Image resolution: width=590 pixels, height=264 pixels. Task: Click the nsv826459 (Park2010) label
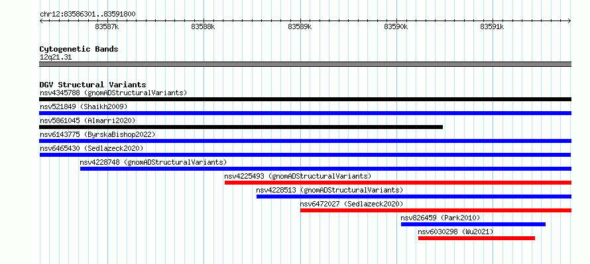point(440,218)
